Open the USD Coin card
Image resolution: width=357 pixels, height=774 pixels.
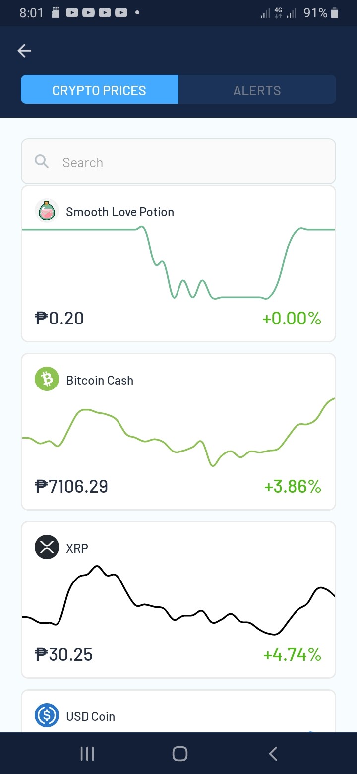point(178,711)
